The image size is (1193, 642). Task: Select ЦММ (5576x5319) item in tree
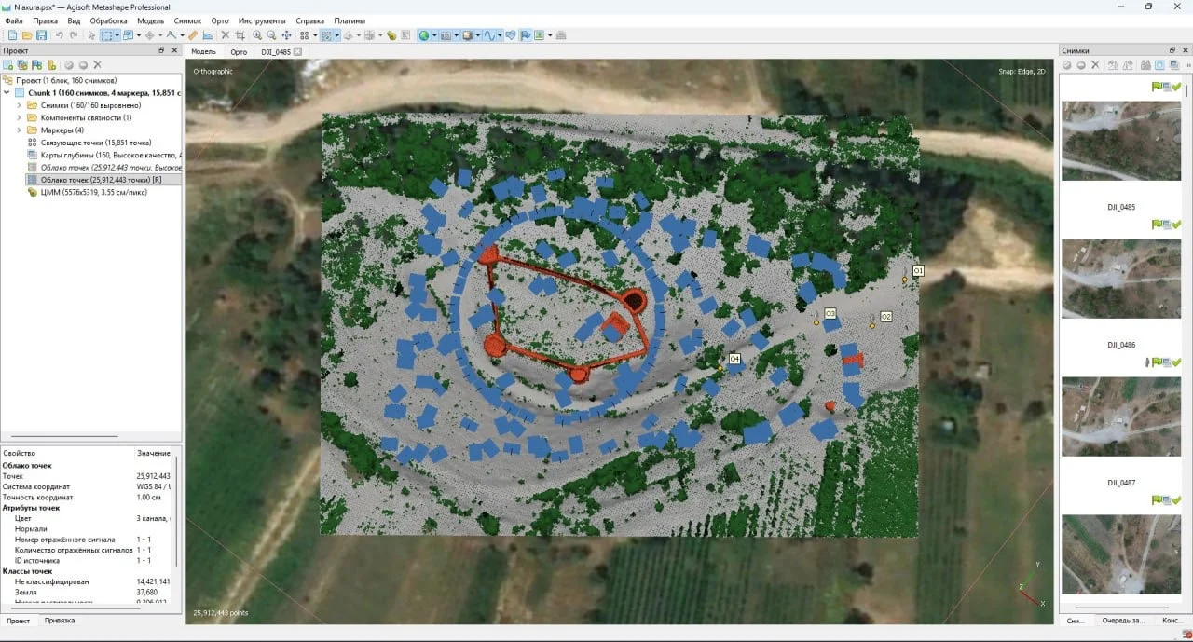click(x=86, y=192)
